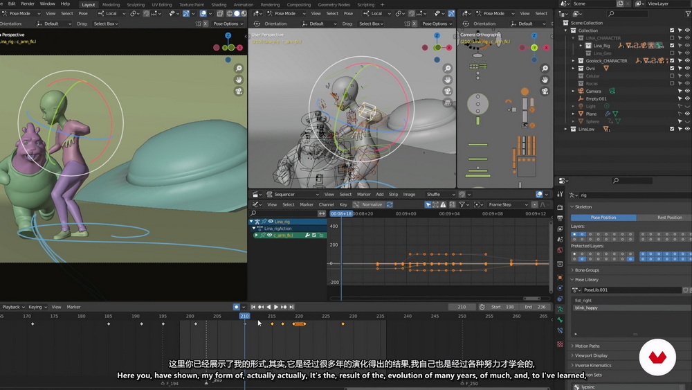The width and height of the screenshot is (692, 390).
Task: Open World properties tab icon
Action: click(560, 251)
